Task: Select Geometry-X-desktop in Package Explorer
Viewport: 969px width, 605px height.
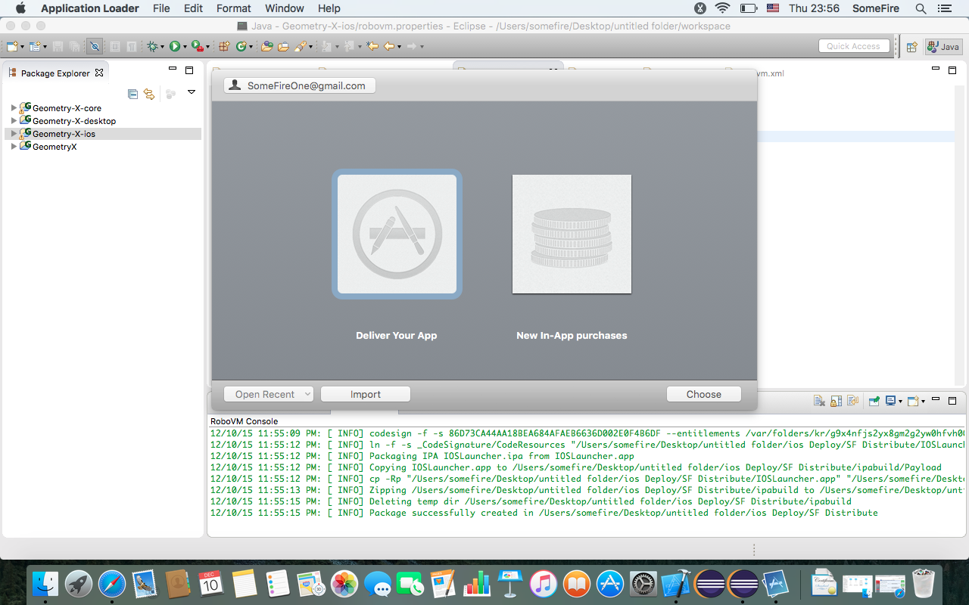Action: [x=74, y=121]
